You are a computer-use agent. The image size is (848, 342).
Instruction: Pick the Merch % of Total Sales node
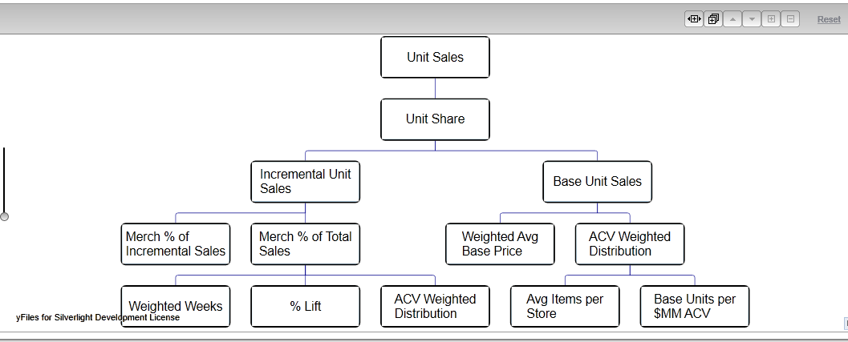pyautogui.click(x=305, y=244)
